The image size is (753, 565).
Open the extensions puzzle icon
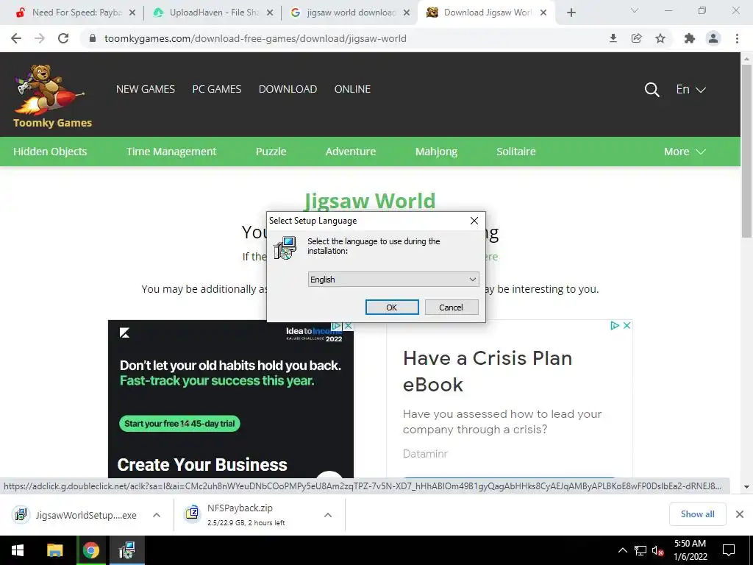pyautogui.click(x=690, y=38)
